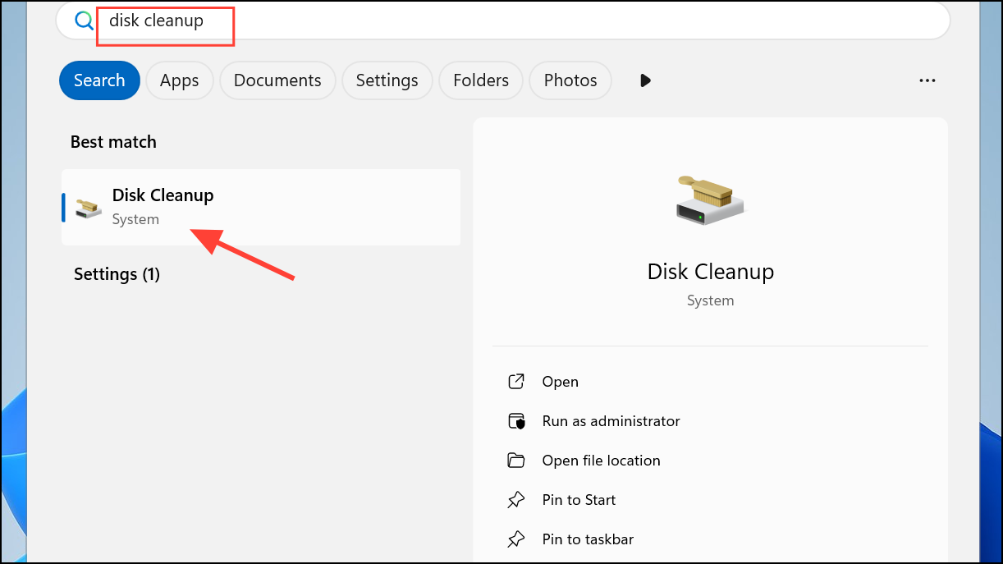Screen dimensions: 1003x564
Task: Click the large Disk Cleanup preview icon
Action: coord(710,200)
